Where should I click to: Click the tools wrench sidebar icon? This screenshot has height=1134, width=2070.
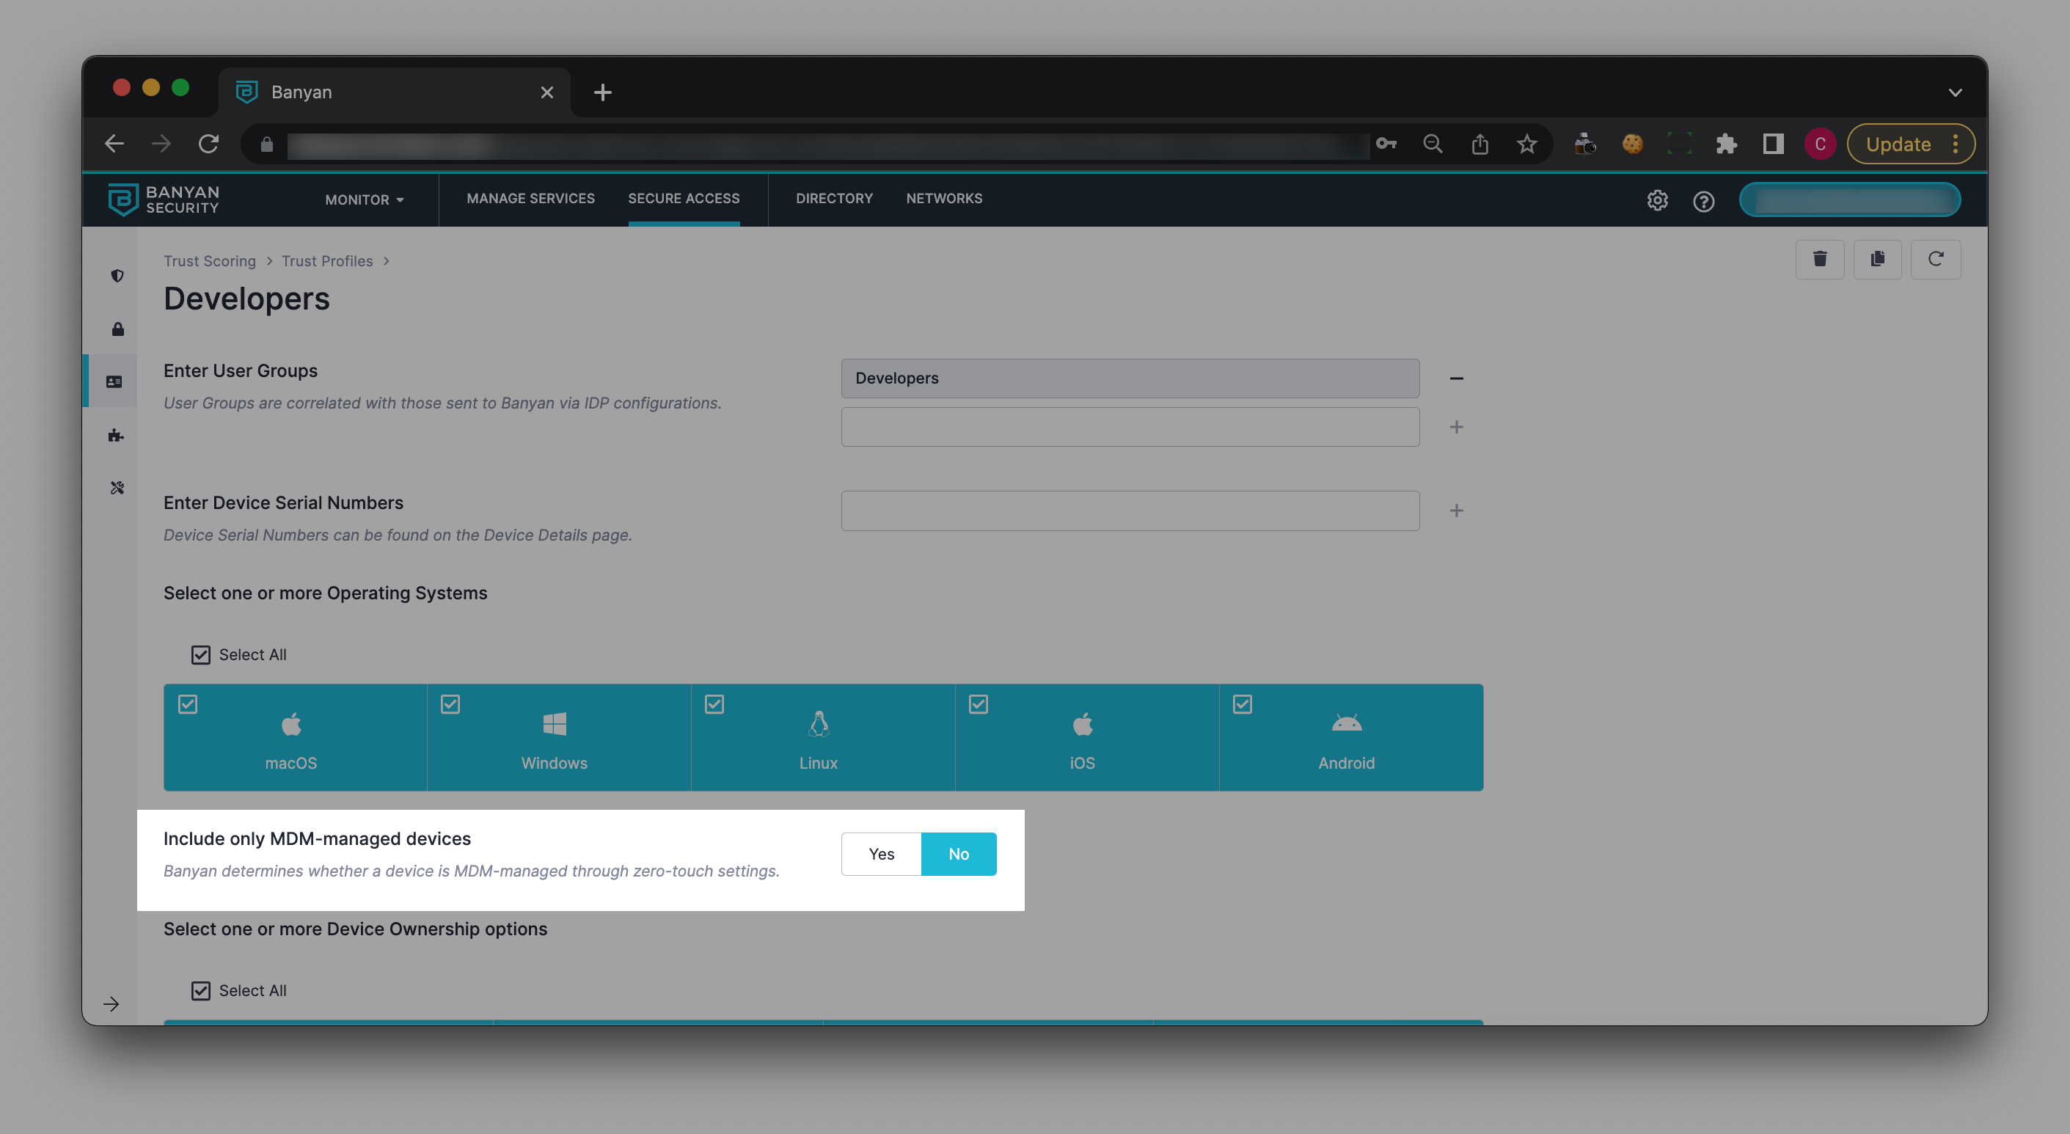click(x=117, y=488)
